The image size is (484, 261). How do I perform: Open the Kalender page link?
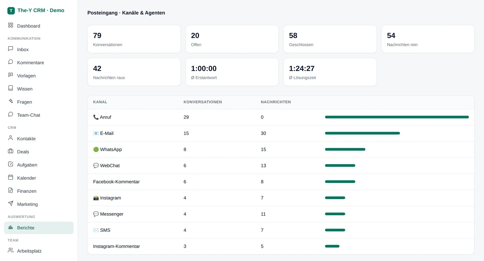tap(39, 178)
